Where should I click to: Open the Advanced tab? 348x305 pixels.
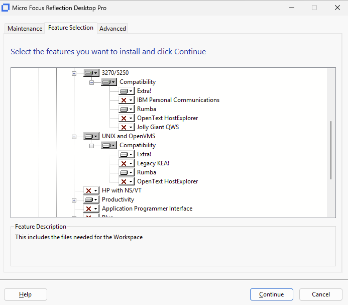112,29
